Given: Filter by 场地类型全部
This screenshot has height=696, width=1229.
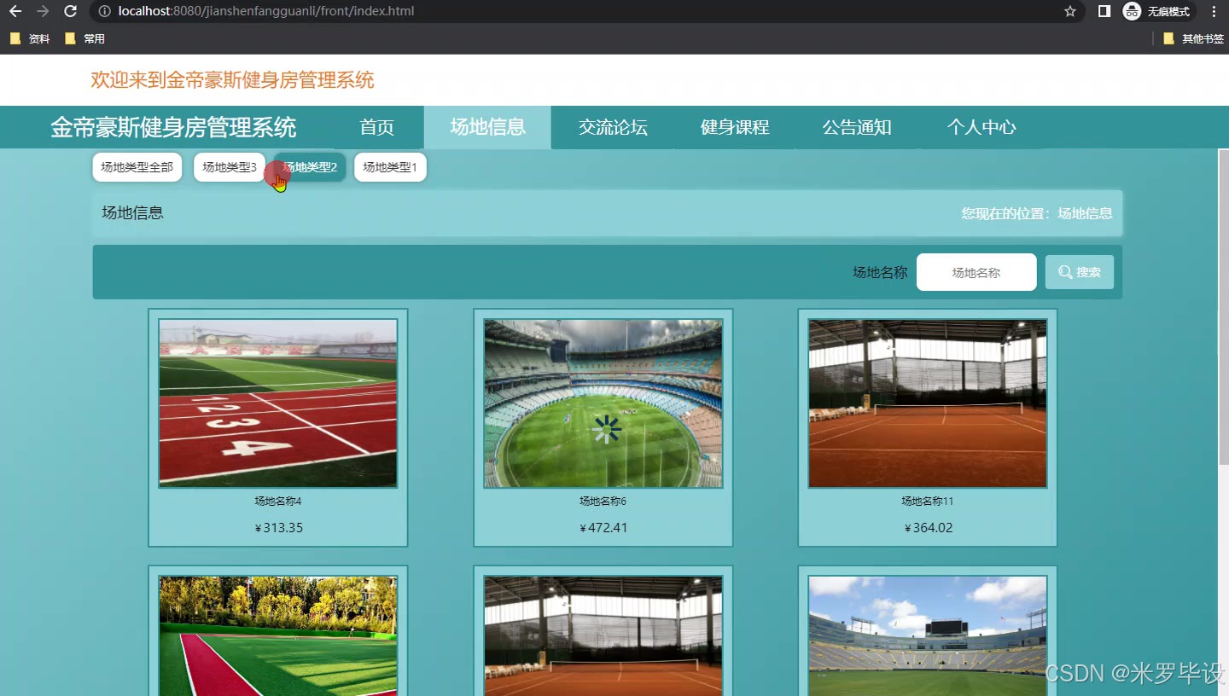Looking at the screenshot, I should [x=137, y=167].
